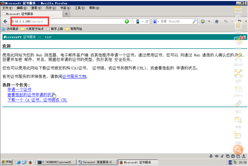Open 下载一个 CA 证书，证书链或 CRL link
The height and width of the screenshot is (166, 248).
(x=37, y=100)
